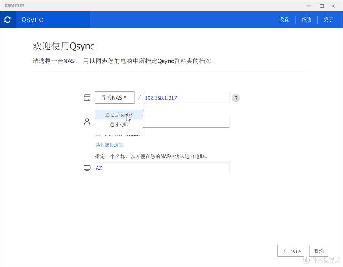The width and height of the screenshot is (343, 267).
Task: Minimize the Qsync window
Action: 309,6
